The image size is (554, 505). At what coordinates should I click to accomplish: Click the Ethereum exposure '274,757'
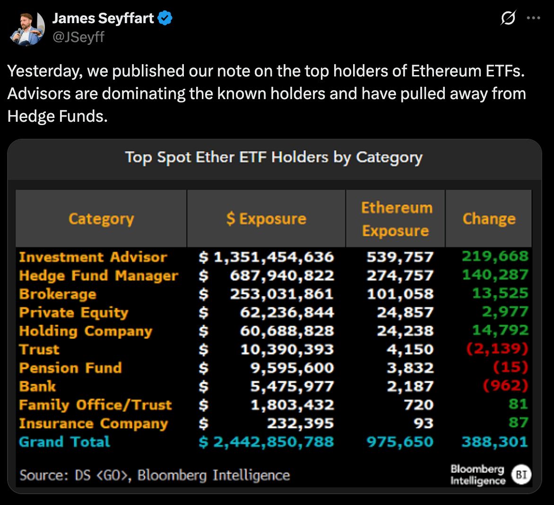[400, 276]
